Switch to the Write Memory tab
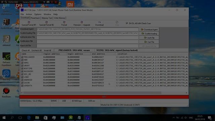 tap(59, 18)
